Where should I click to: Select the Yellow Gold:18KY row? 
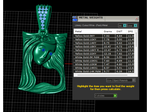coord(104,46)
